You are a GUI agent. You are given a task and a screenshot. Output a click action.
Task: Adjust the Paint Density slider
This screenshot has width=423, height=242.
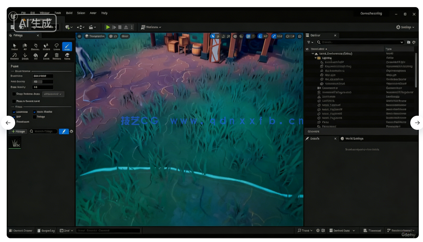pos(42,81)
